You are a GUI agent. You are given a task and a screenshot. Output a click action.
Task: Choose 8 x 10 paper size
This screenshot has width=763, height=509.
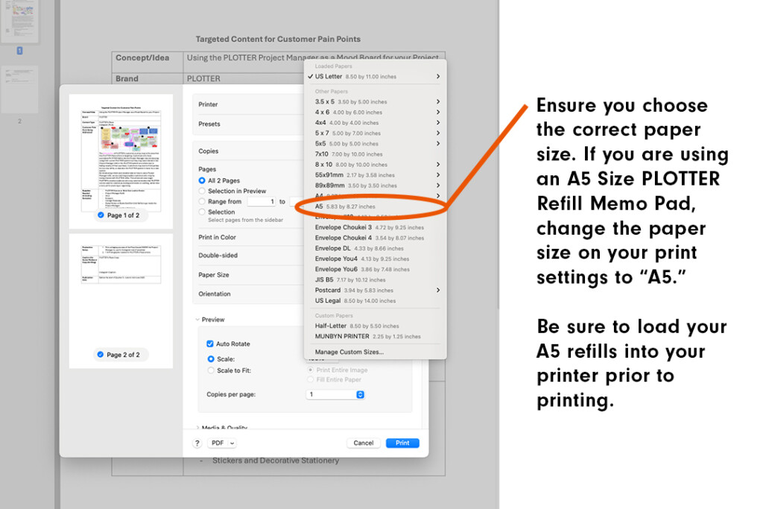click(x=375, y=165)
